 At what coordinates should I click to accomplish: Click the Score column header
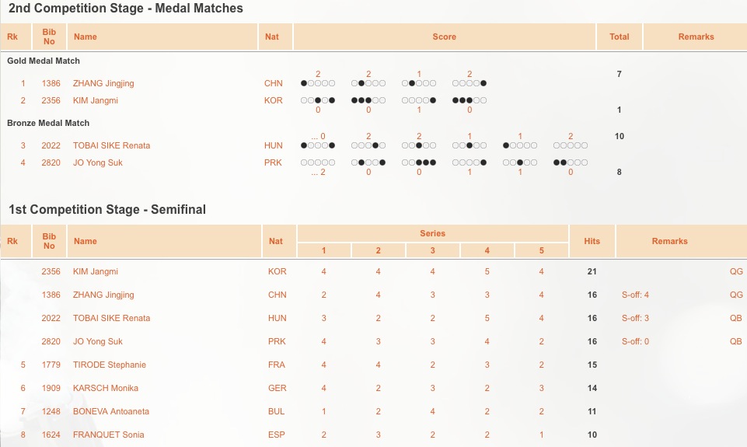pos(445,37)
